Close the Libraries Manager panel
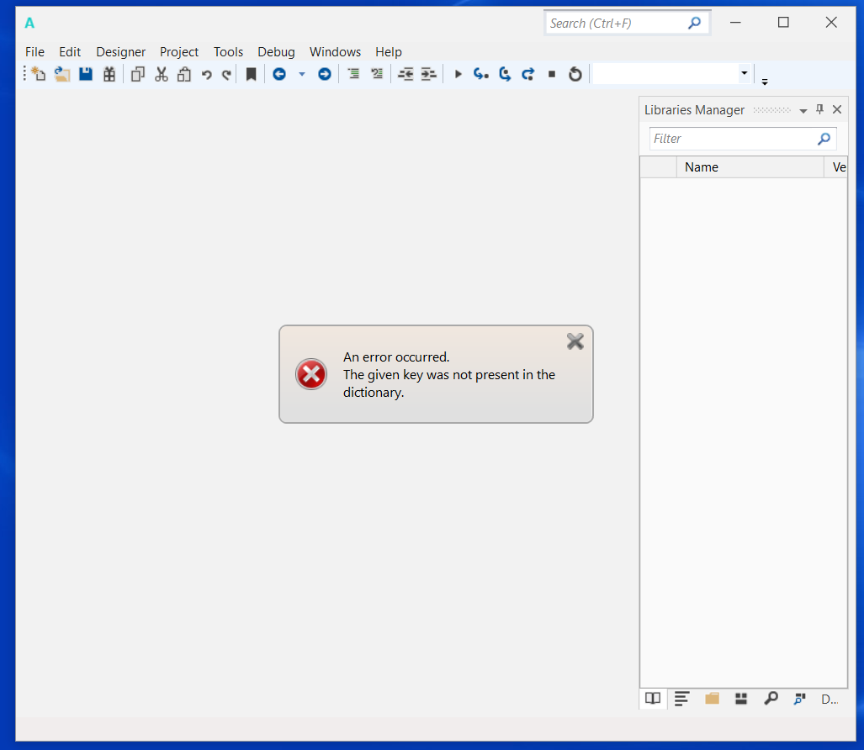 (837, 109)
